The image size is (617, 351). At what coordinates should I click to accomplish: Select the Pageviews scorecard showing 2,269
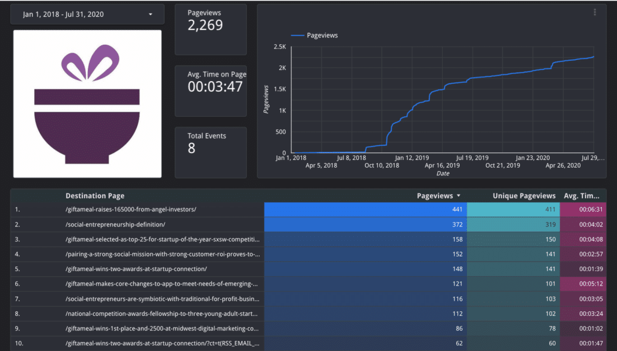coord(211,28)
